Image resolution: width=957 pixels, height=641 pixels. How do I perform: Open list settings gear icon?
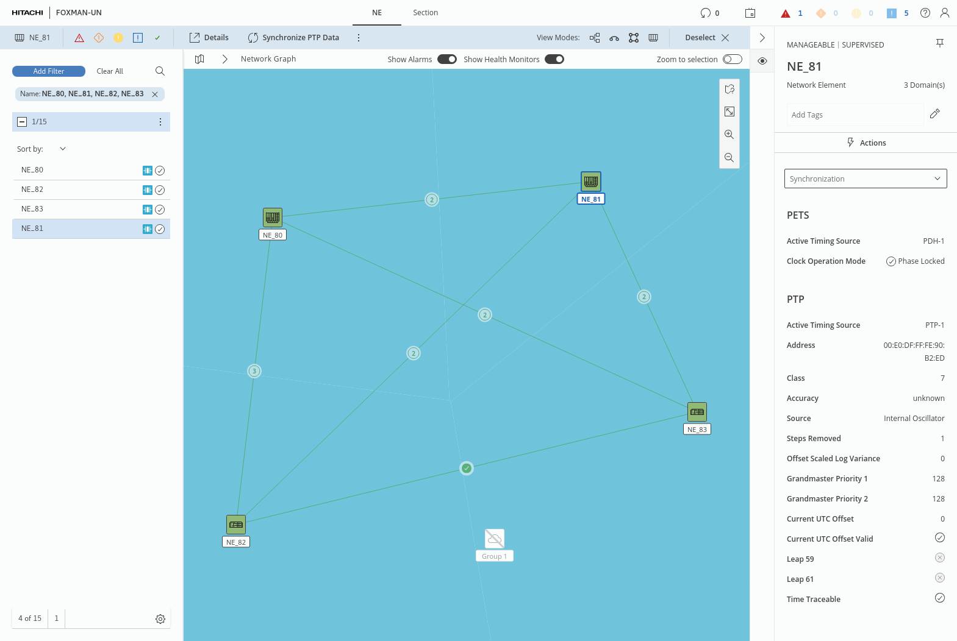(x=160, y=619)
